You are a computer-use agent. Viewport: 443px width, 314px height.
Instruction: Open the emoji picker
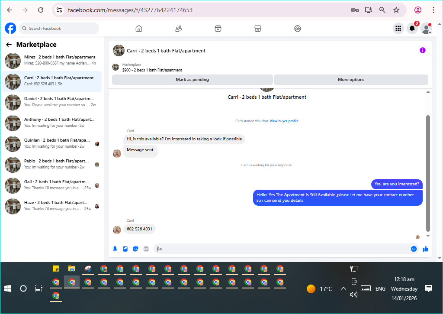coord(414,249)
